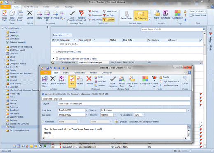Click Reply in task window Respond group
Image resolution: width=214 pixels, height=153 pixels.
pos(98,77)
